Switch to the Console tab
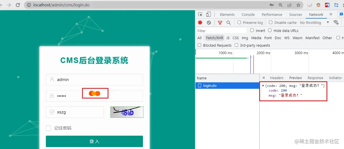The height and width of the screenshot is (149, 344). pos(248,15)
